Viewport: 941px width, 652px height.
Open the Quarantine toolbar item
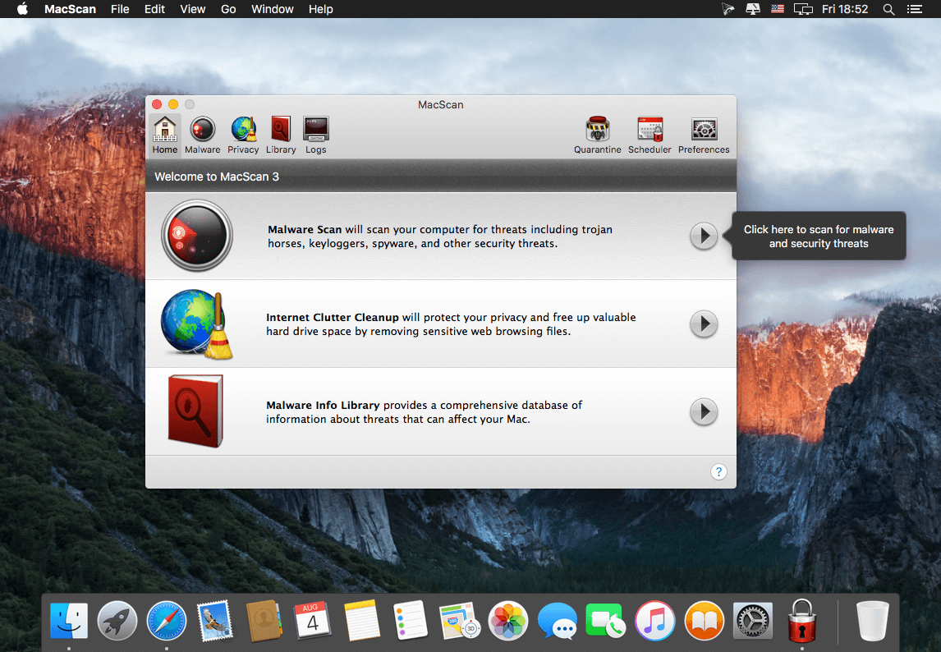597,135
